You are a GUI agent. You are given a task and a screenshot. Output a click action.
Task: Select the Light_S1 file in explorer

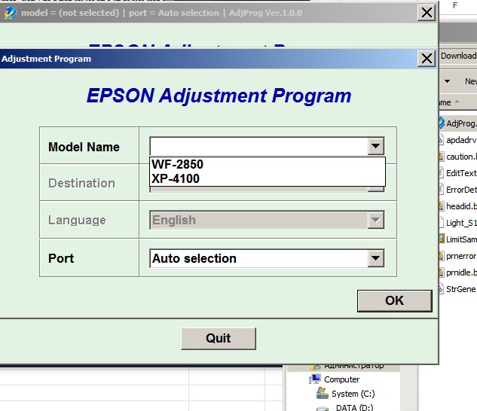(458, 223)
